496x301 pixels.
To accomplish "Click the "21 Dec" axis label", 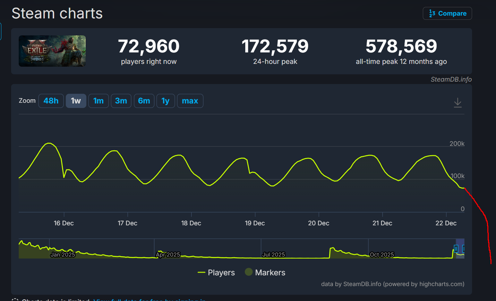I will [382, 223].
